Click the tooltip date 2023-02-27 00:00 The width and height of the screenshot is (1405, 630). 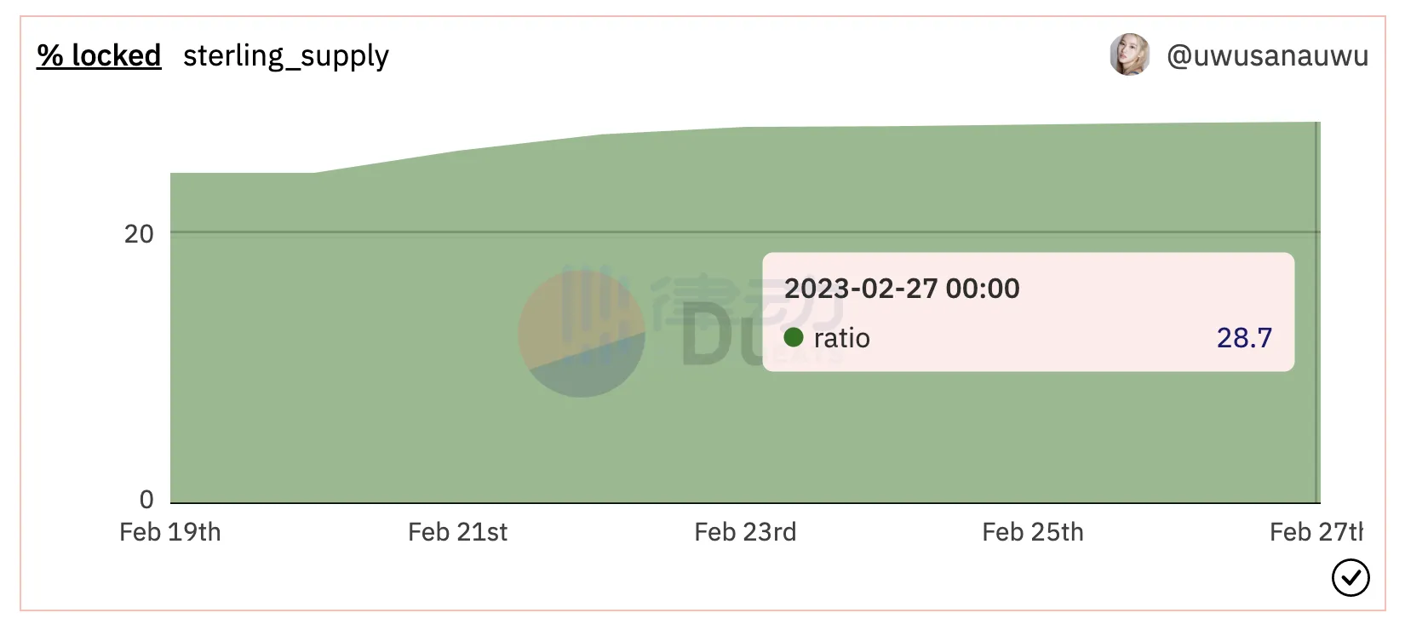click(x=902, y=289)
